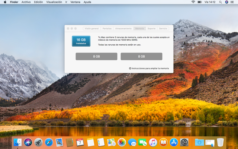Screen dimensions: 238x149
Task: Switch to the Visión general tab
Action: point(92,28)
